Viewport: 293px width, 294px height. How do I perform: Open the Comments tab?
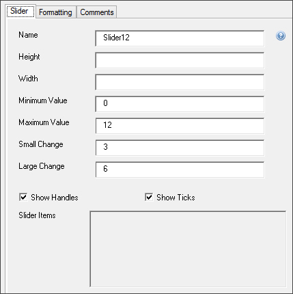pos(97,12)
